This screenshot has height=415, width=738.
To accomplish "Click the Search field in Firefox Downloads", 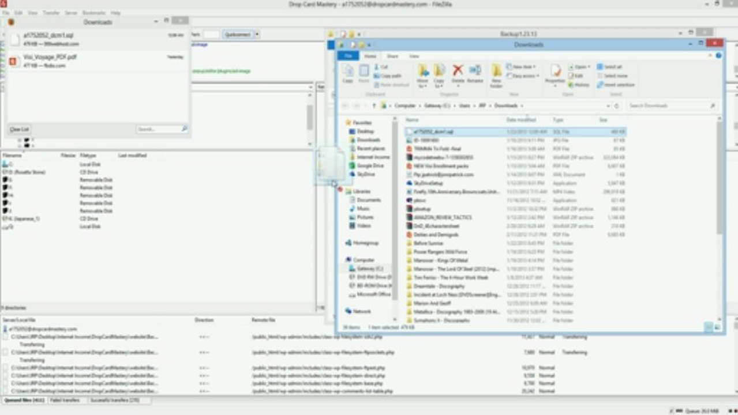I will [162, 129].
